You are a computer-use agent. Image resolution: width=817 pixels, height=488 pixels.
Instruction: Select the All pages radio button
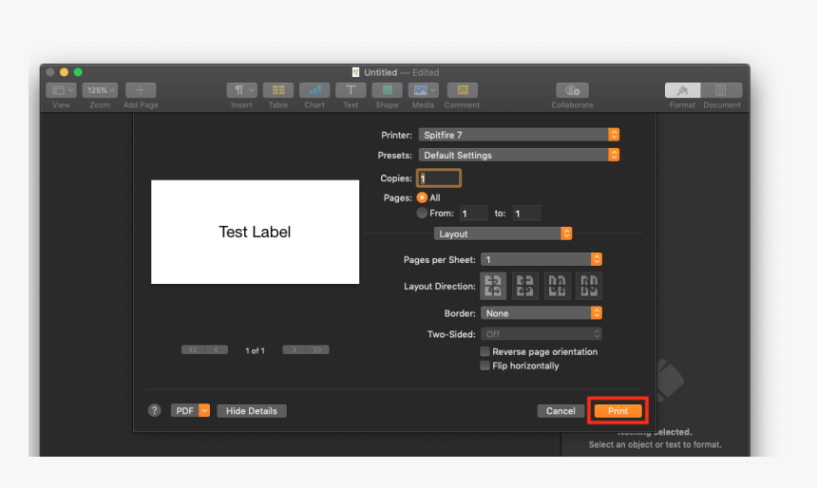pos(422,197)
